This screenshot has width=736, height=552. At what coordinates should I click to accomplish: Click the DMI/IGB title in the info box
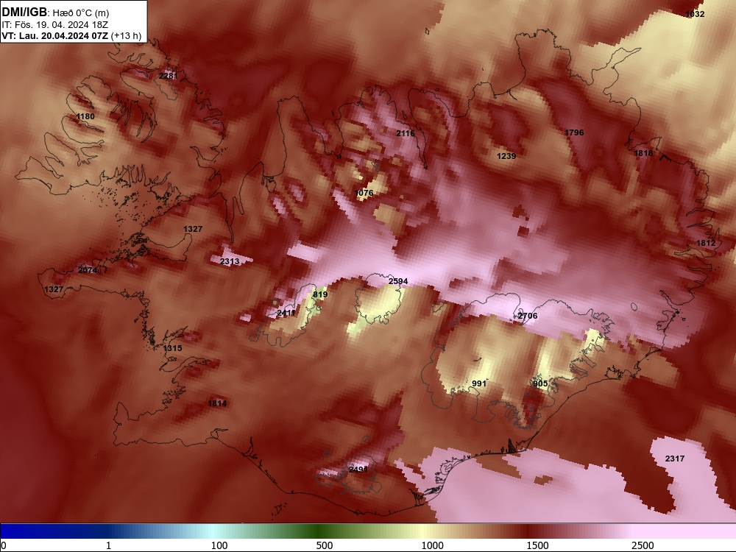(24, 13)
